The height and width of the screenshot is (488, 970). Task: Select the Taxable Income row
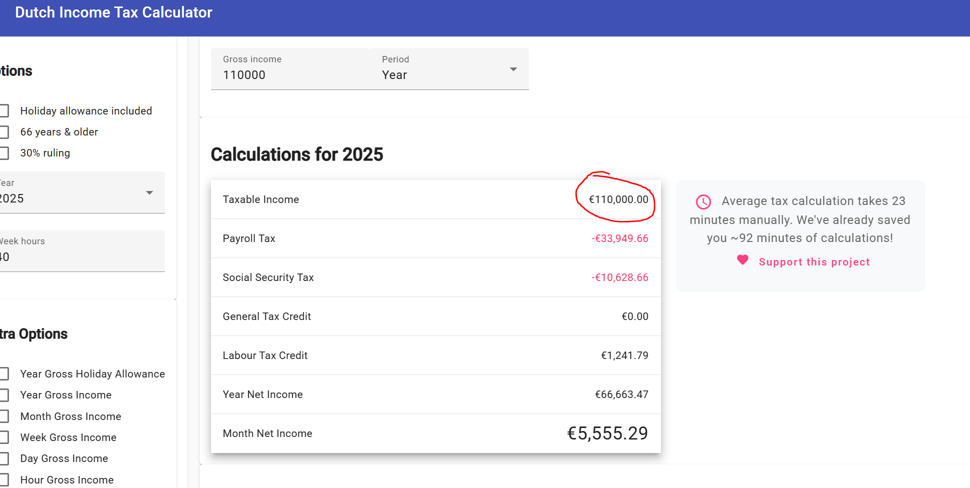coord(435,199)
